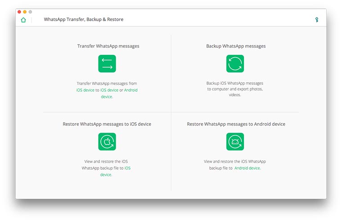Image resolution: width=342 pixels, height=221 pixels.
Task: Click the Backup description about exporting photos, videos
Action: (235, 89)
